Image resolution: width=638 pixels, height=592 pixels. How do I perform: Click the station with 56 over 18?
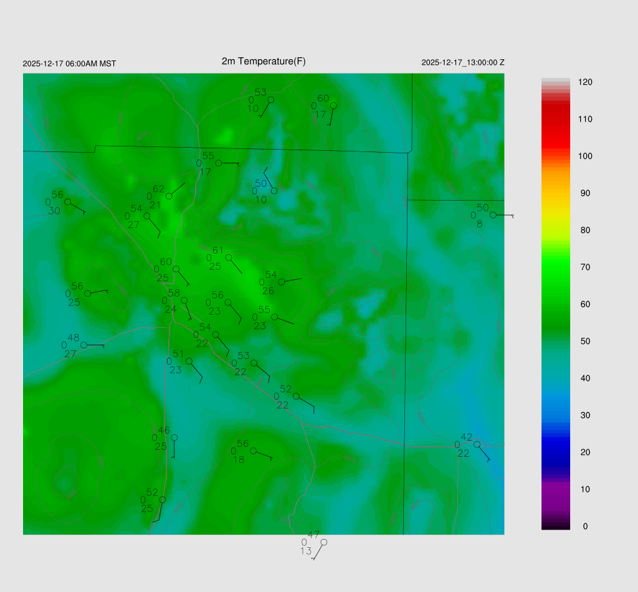[253, 451]
